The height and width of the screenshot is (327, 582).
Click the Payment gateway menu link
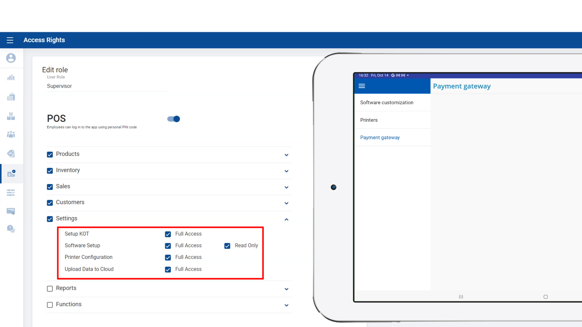coord(380,137)
